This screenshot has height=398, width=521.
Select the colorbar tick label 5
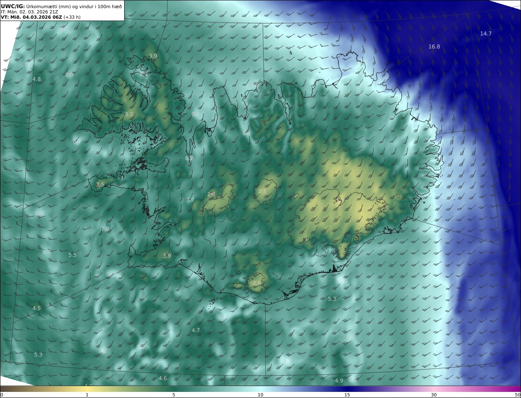174,395
